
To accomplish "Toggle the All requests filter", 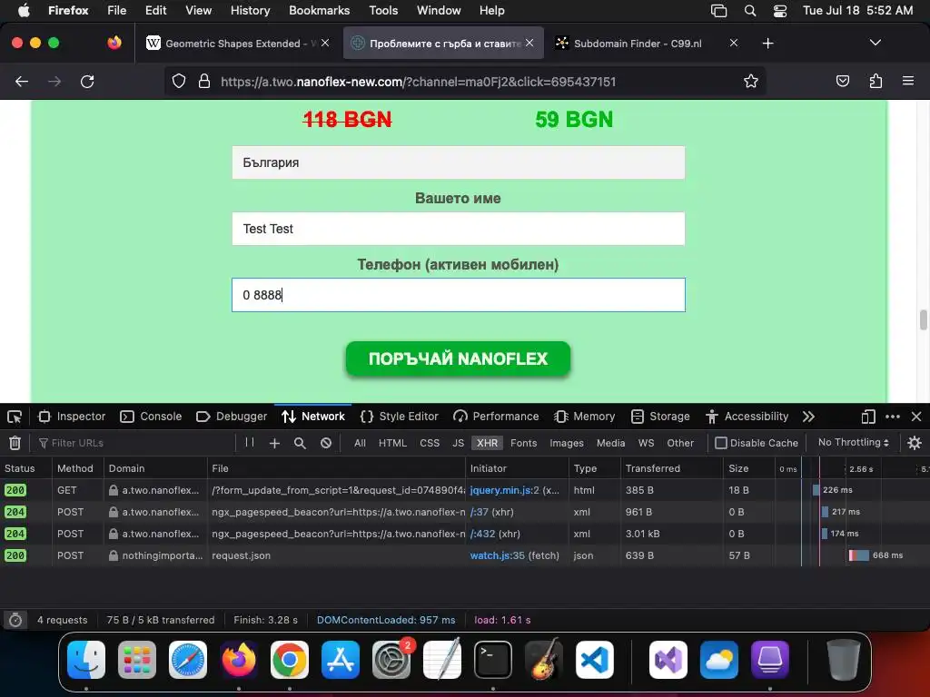I will [x=360, y=443].
